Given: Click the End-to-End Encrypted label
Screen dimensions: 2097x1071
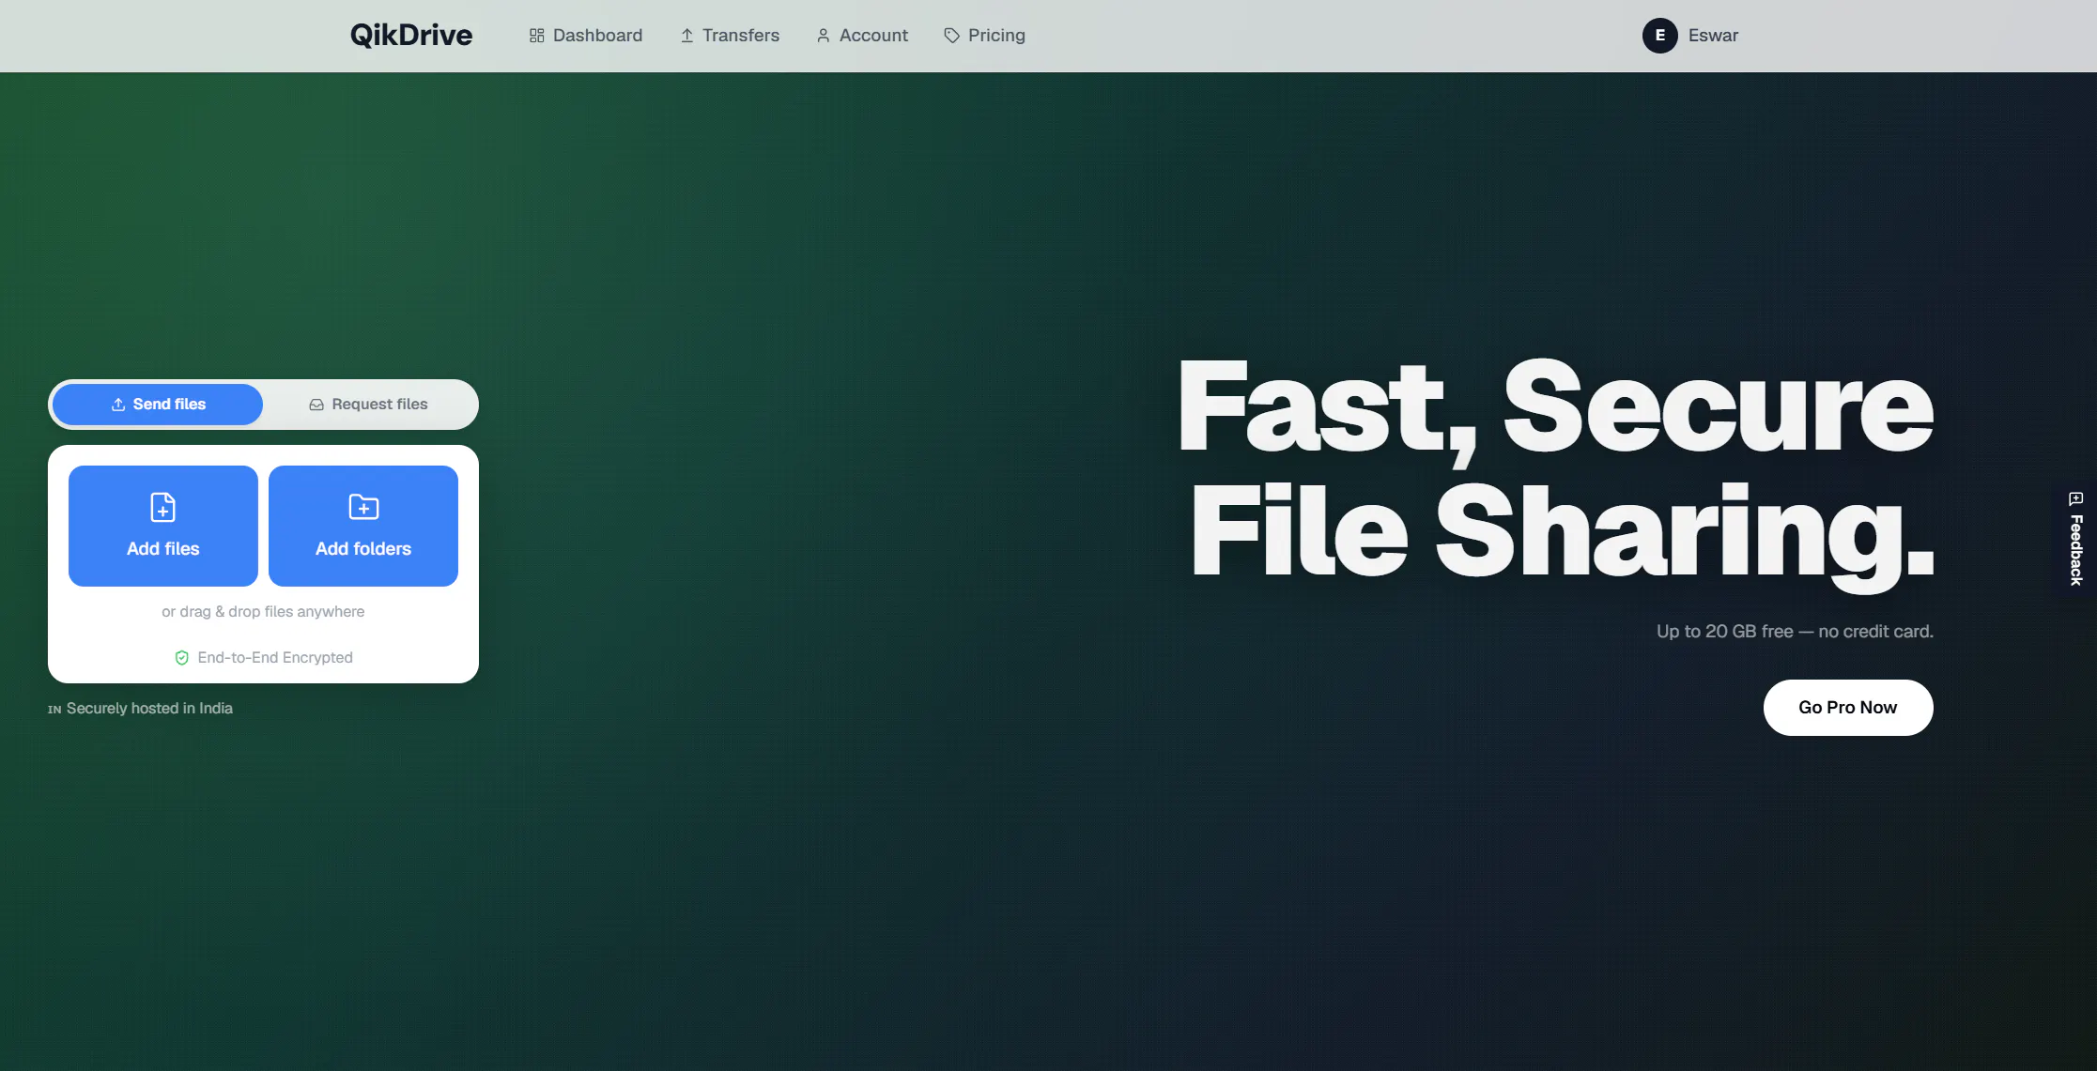Looking at the screenshot, I should pos(275,658).
